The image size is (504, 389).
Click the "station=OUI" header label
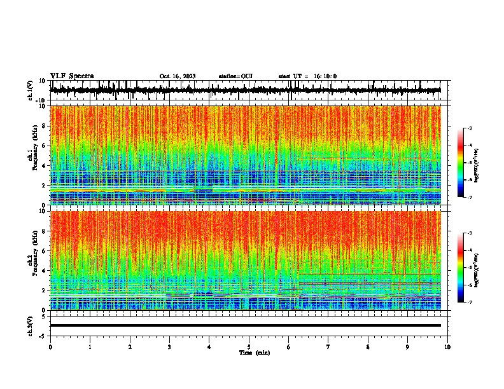coord(235,76)
